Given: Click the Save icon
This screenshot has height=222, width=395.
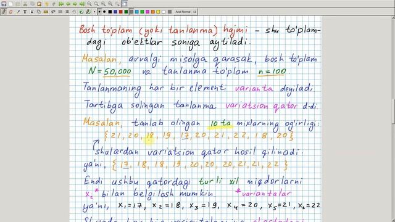Looking at the screenshot, I should 4,4.
